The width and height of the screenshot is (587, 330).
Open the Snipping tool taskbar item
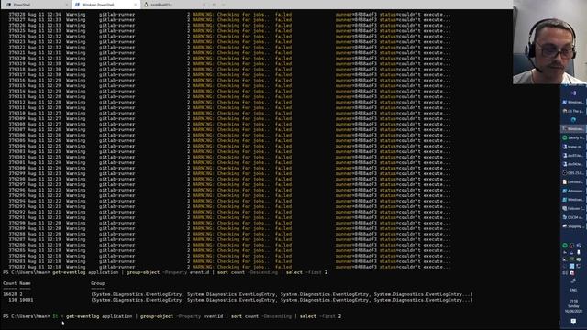tap(573, 226)
